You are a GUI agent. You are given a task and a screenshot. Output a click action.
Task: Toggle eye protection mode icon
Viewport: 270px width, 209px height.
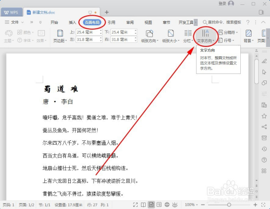(x=175, y=205)
